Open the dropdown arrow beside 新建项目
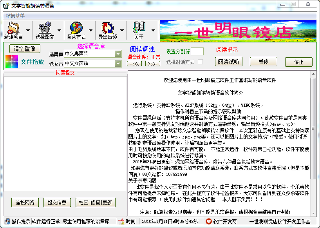The image size is (320, 228). coord(28,30)
